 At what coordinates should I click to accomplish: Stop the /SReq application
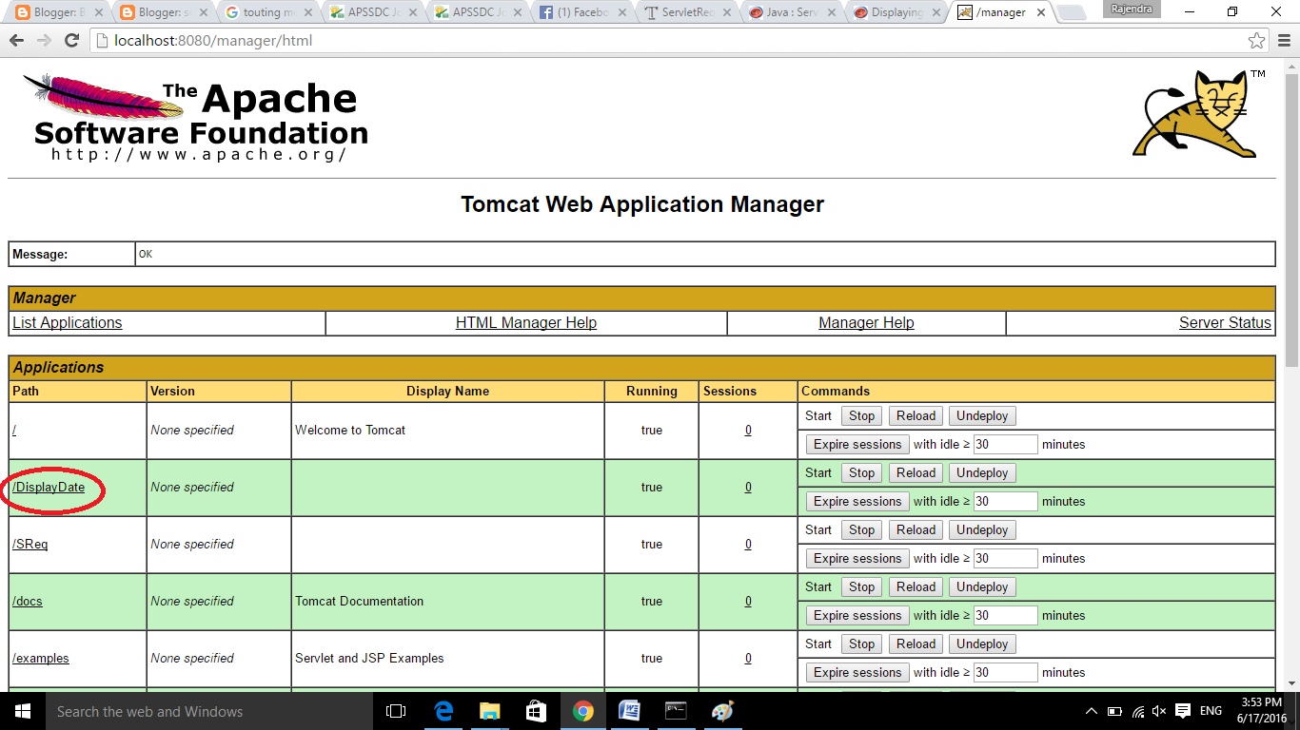861,530
